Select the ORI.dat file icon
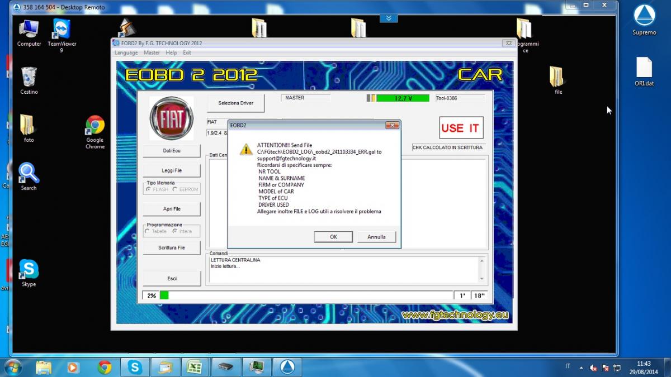This screenshot has height=377, width=671. click(644, 71)
